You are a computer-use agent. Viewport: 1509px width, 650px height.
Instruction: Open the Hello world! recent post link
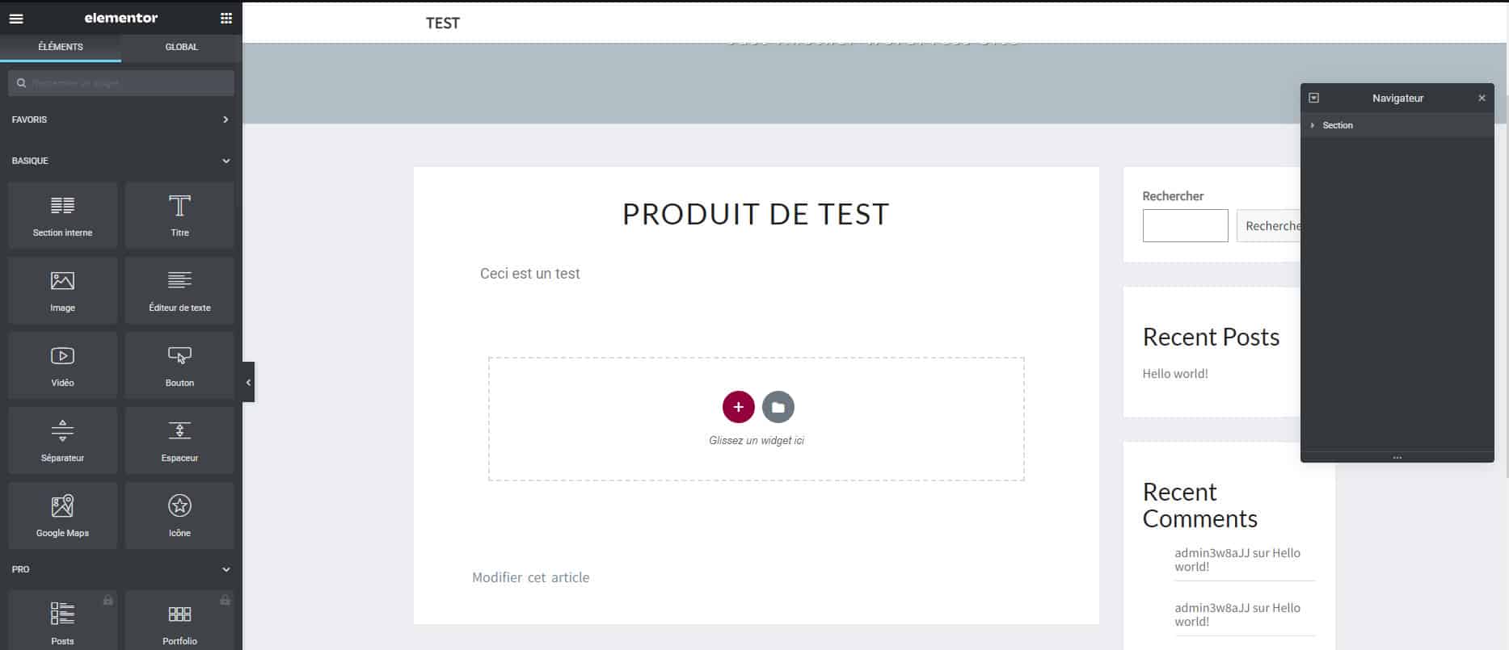tap(1174, 373)
